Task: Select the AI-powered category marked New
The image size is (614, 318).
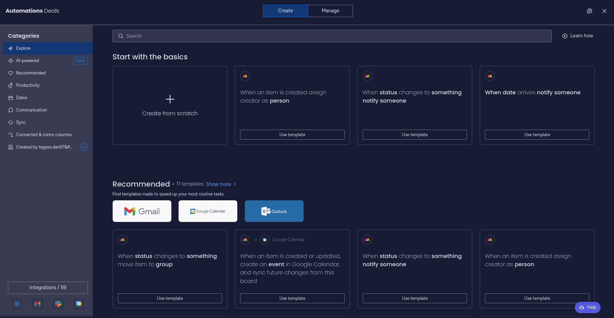Action: (27, 60)
